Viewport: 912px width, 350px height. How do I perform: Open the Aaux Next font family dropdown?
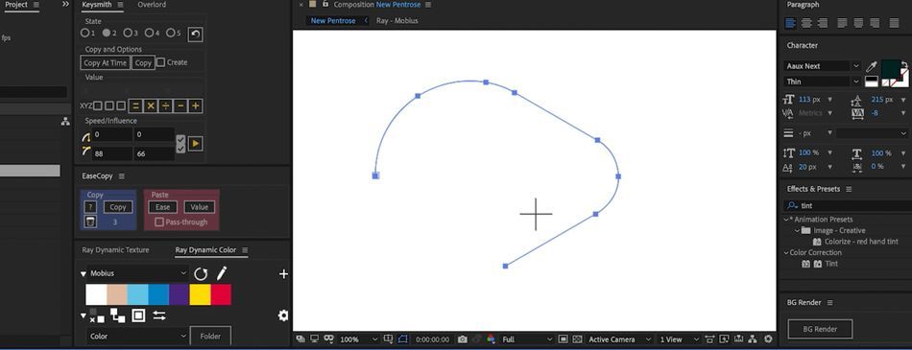pos(822,66)
